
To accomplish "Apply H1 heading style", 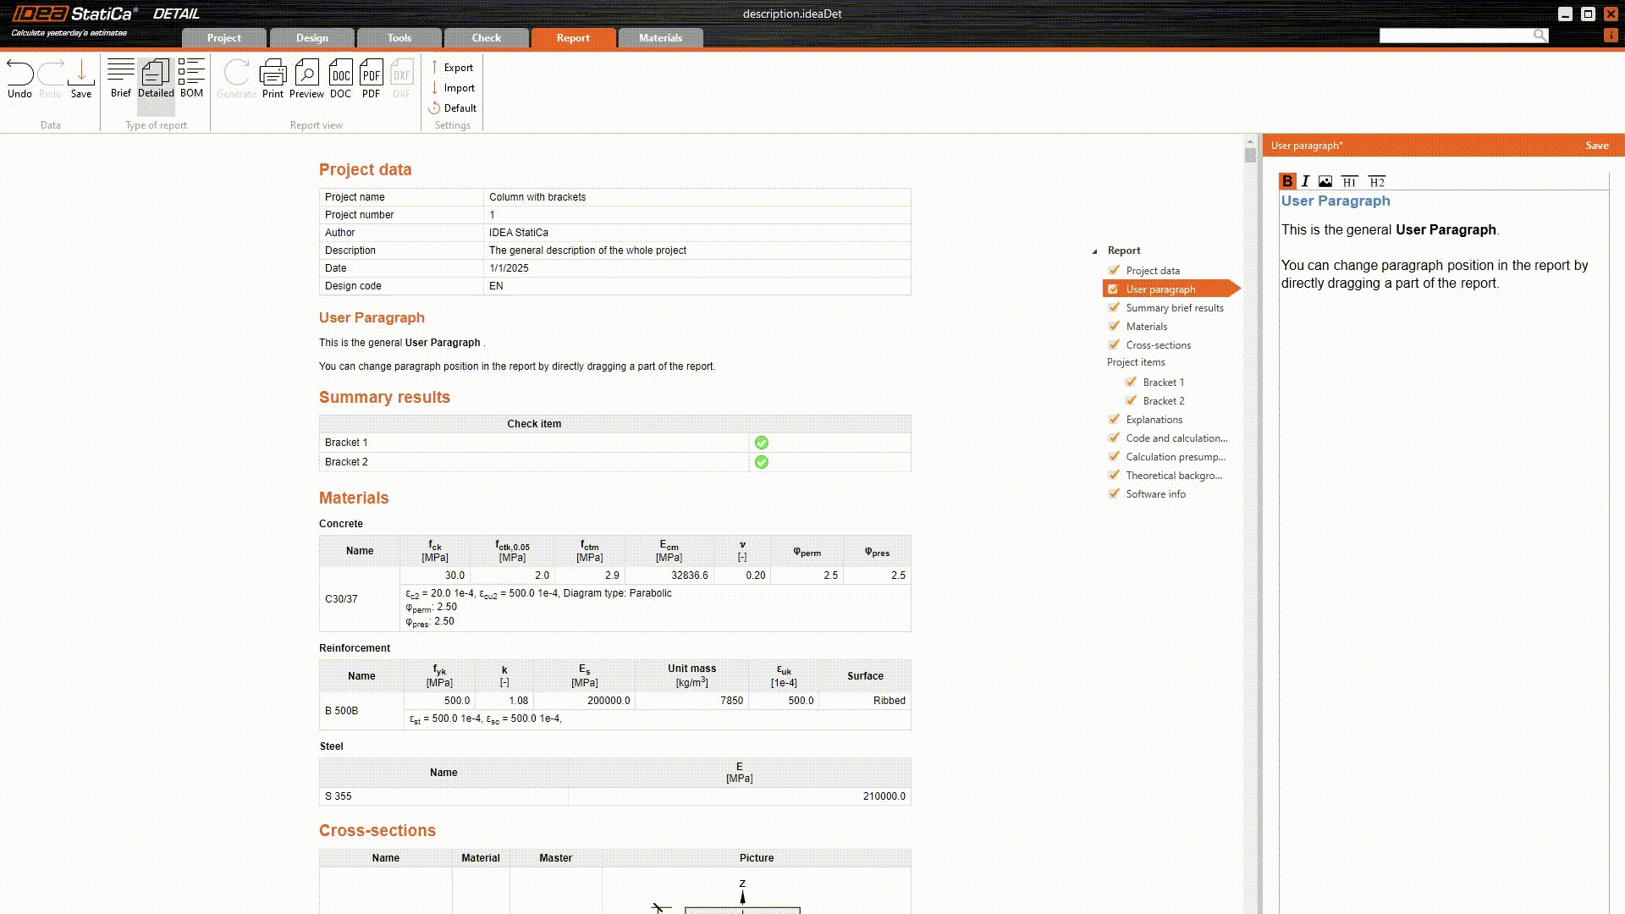I will click(x=1349, y=181).
